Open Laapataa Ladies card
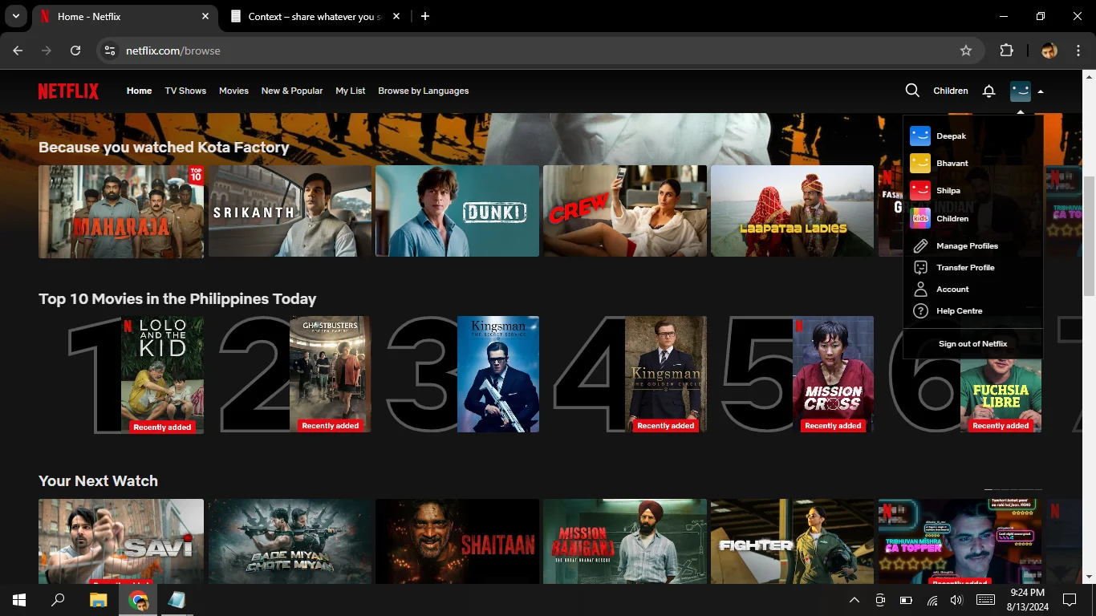This screenshot has width=1096, height=616. click(793, 211)
